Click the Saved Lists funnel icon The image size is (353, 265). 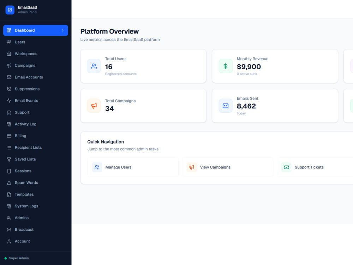pos(9,159)
